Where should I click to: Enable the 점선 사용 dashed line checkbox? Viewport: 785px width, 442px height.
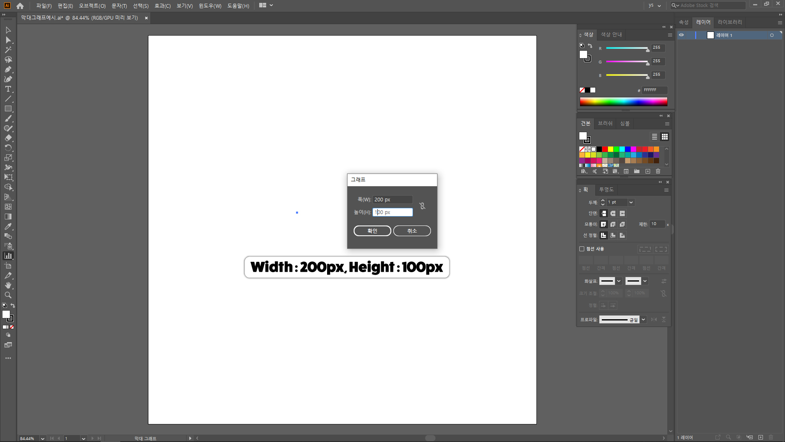pyautogui.click(x=582, y=249)
